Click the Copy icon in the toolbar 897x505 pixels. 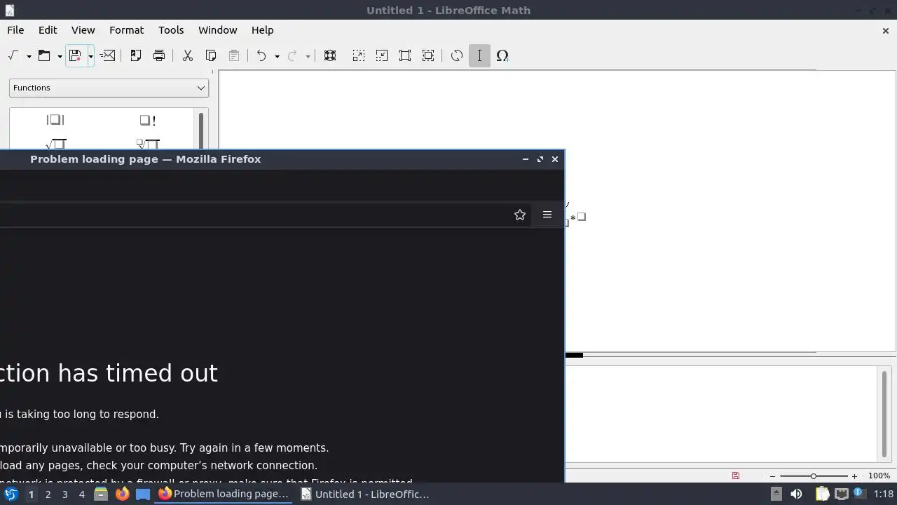211,55
